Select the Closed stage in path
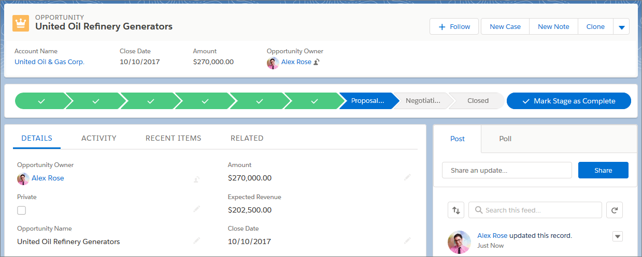Screen dimensions: 642x257 coord(477,101)
